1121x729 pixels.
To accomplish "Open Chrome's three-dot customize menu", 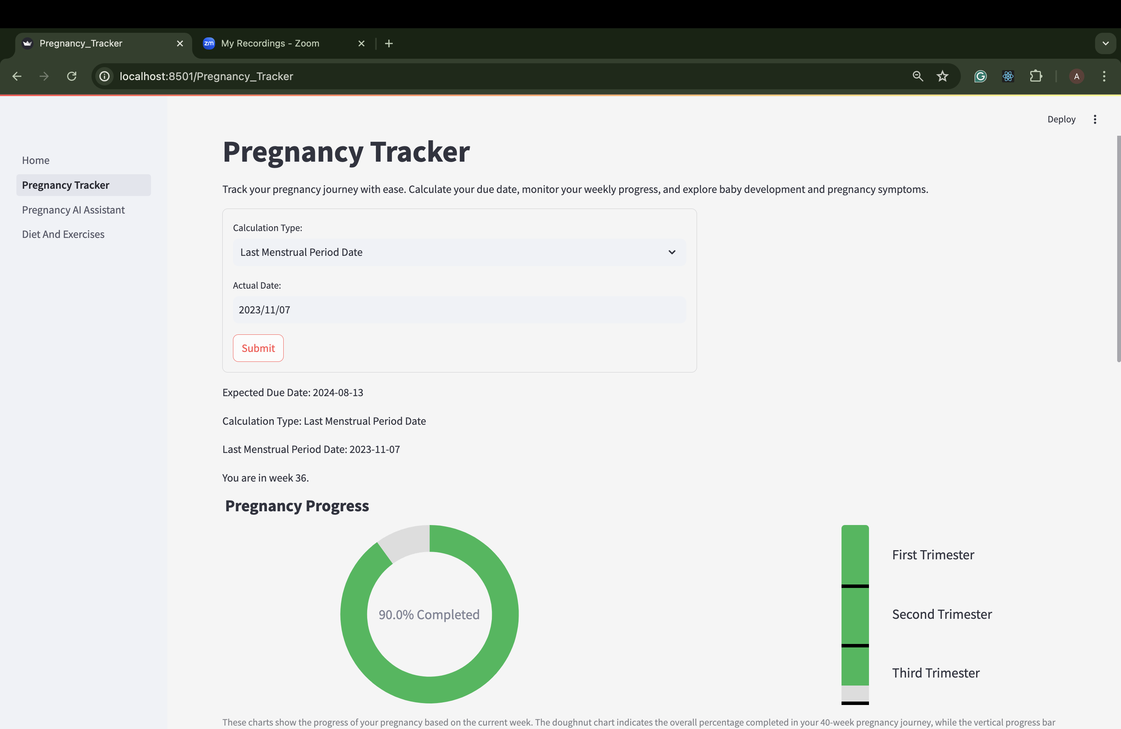I will pos(1104,76).
